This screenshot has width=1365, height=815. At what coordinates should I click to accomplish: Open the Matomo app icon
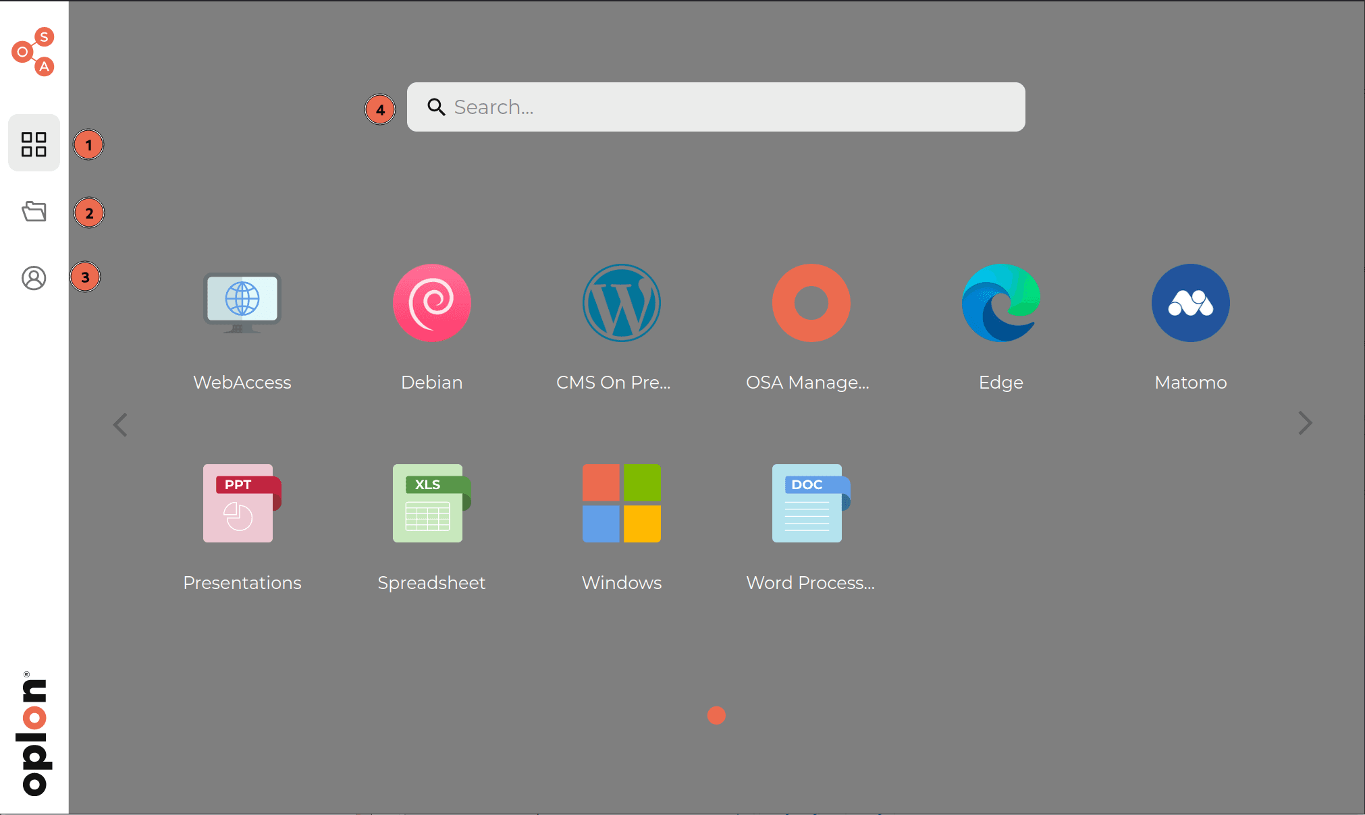tap(1191, 303)
